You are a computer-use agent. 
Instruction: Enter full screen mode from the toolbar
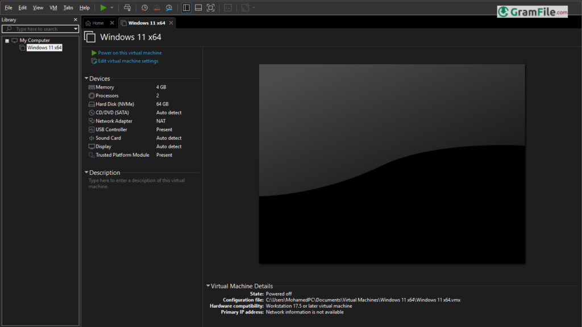(x=210, y=7)
